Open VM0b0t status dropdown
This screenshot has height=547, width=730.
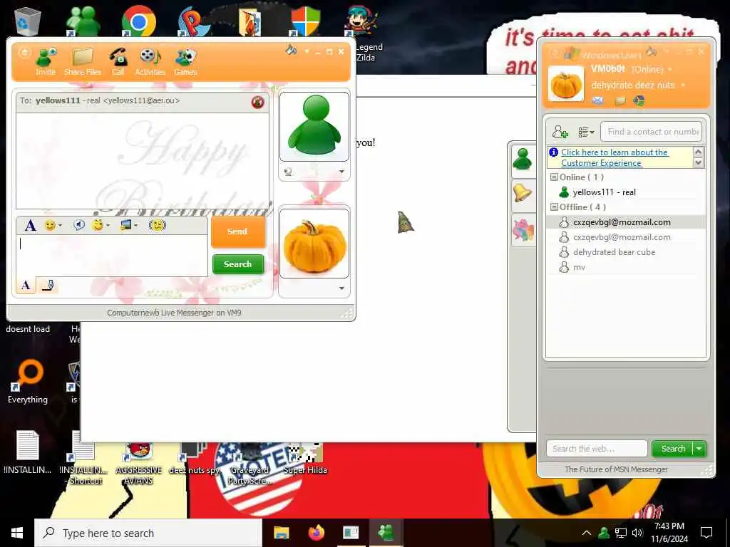pos(670,70)
